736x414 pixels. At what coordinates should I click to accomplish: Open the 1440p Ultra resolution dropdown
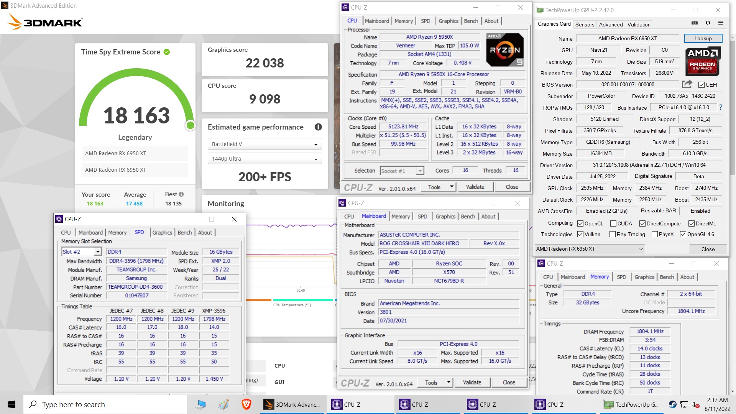pos(264,159)
